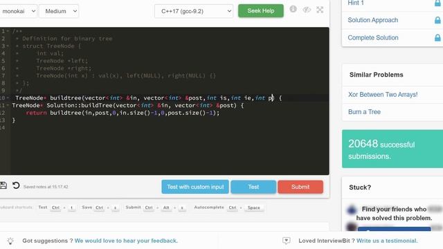Click the heart speech bubble icon
This screenshot has width=443, height=249.
pyautogui.click(x=286, y=241)
